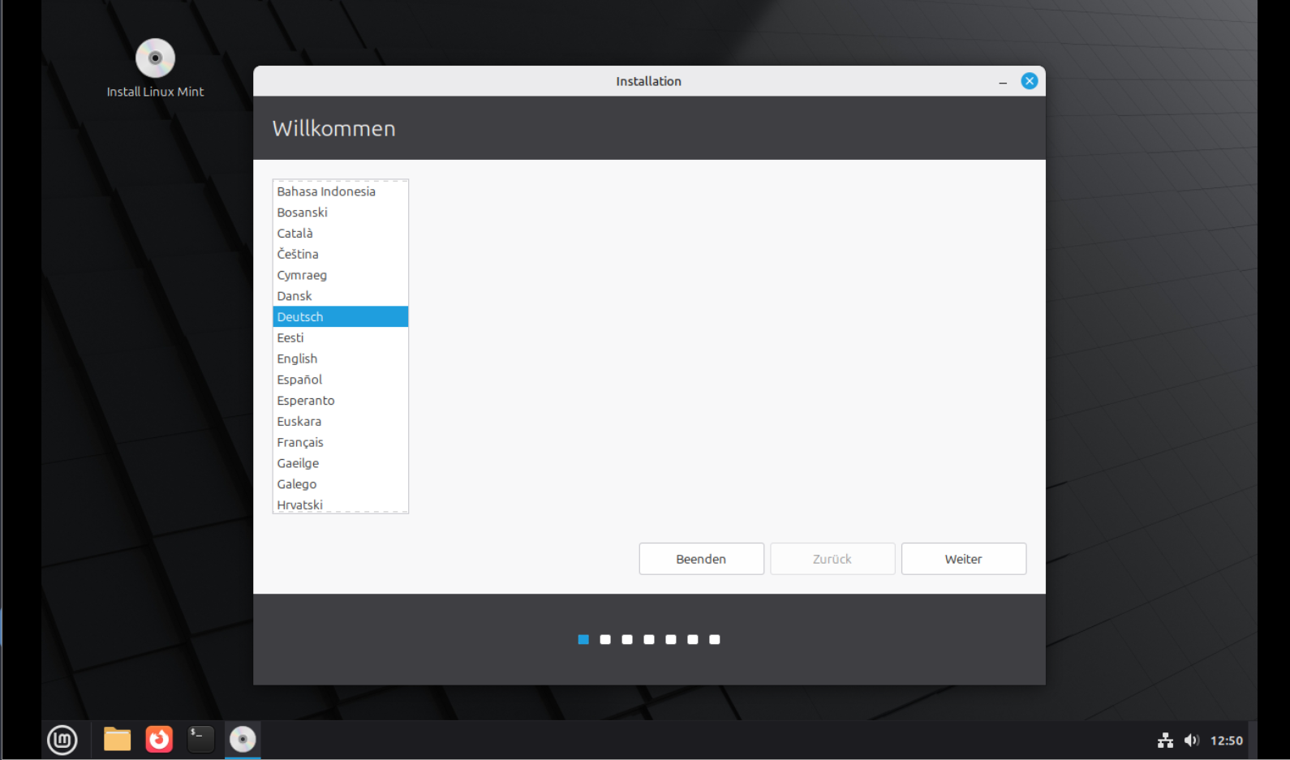The image size is (1290, 760).
Task: Pick Dansk from the language list
Action: [x=295, y=296]
